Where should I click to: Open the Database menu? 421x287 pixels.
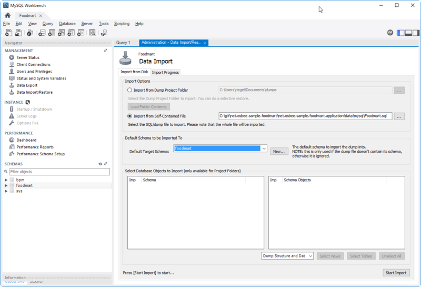(x=67, y=24)
